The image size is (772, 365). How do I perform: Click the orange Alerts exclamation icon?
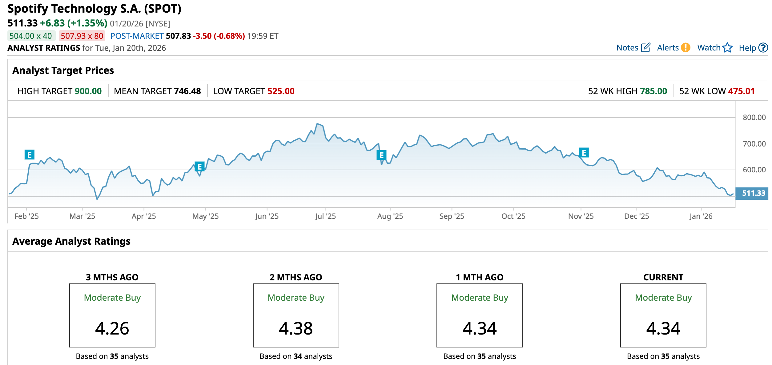point(686,48)
